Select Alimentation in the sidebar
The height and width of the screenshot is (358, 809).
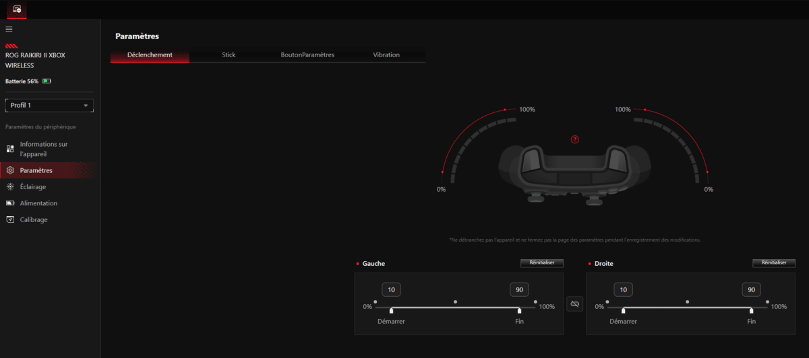(x=50, y=203)
